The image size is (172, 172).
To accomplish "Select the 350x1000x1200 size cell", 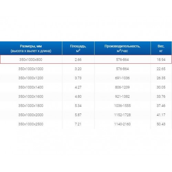I will point(31,78).
